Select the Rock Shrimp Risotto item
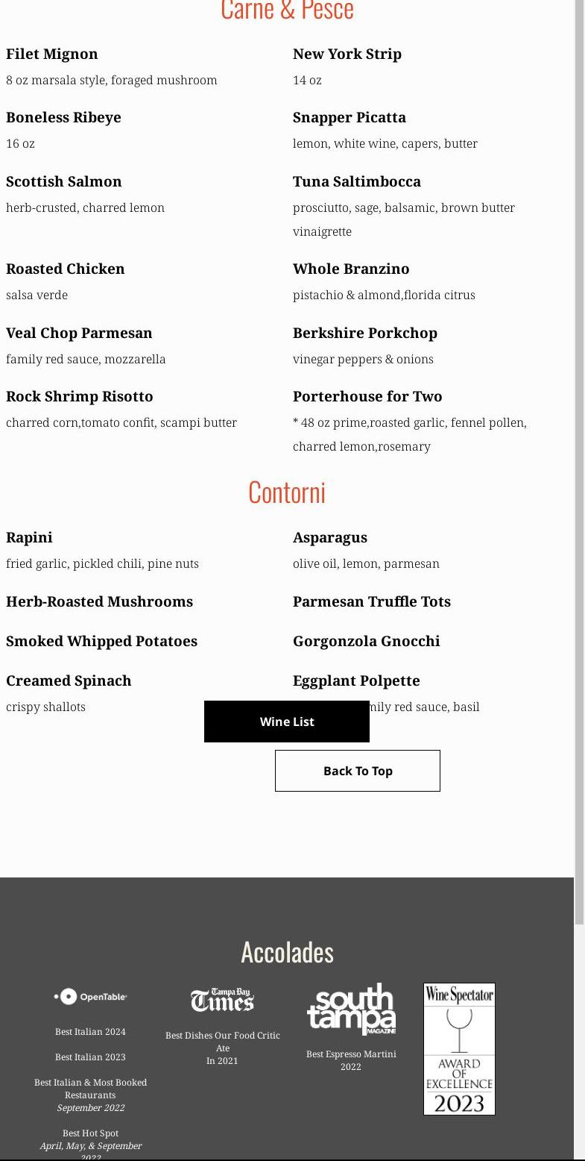Screen dimensions: 585x1161 pyautogui.click(x=80, y=396)
